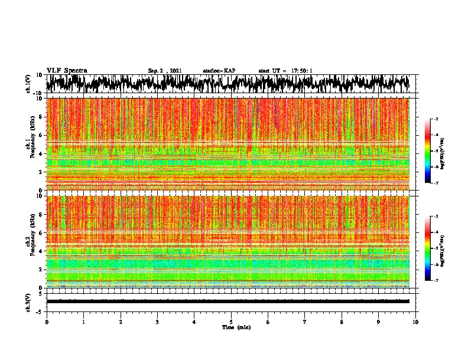Click the "-3" tick on ch.1 colorbar
468x361 pixels.
coord(436,119)
